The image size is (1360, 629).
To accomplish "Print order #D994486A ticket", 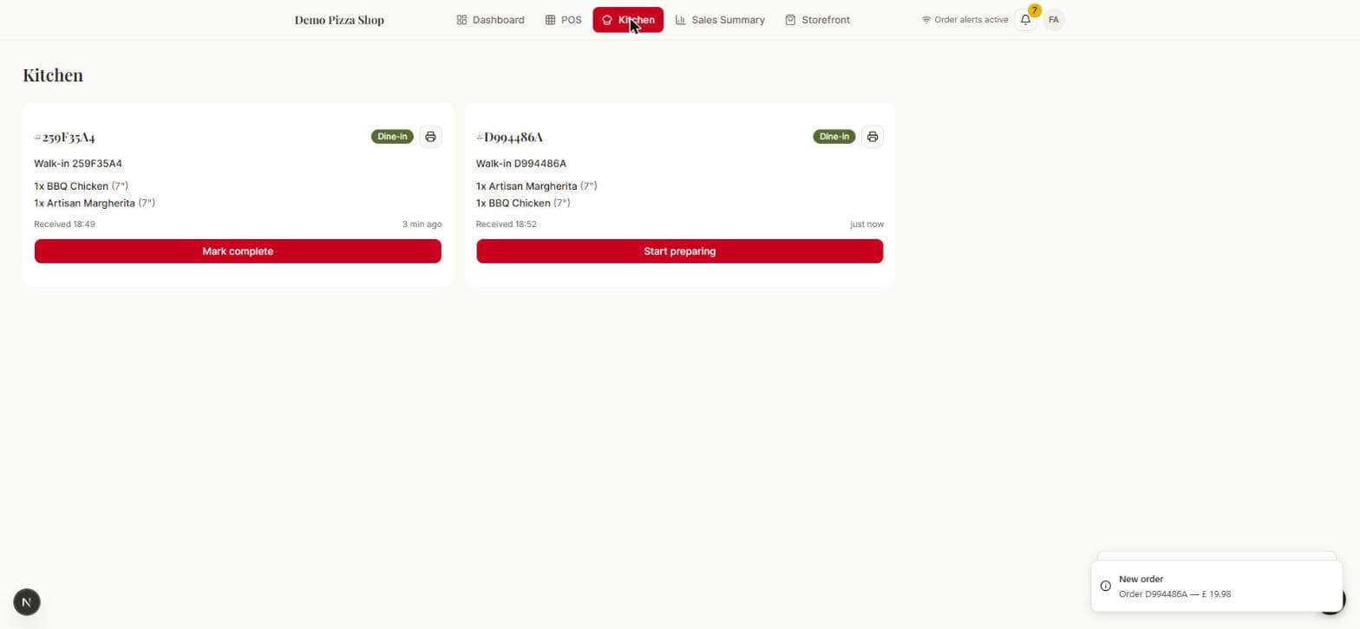I will click(873, 137).
